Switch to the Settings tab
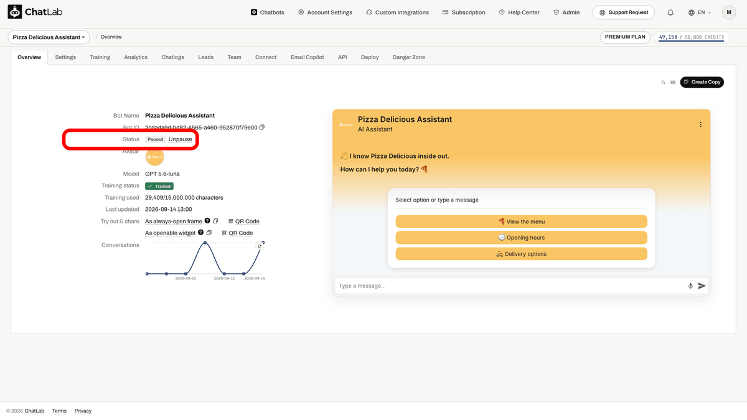Viewport: 747px width, 420px height. [x=65, y=57]
